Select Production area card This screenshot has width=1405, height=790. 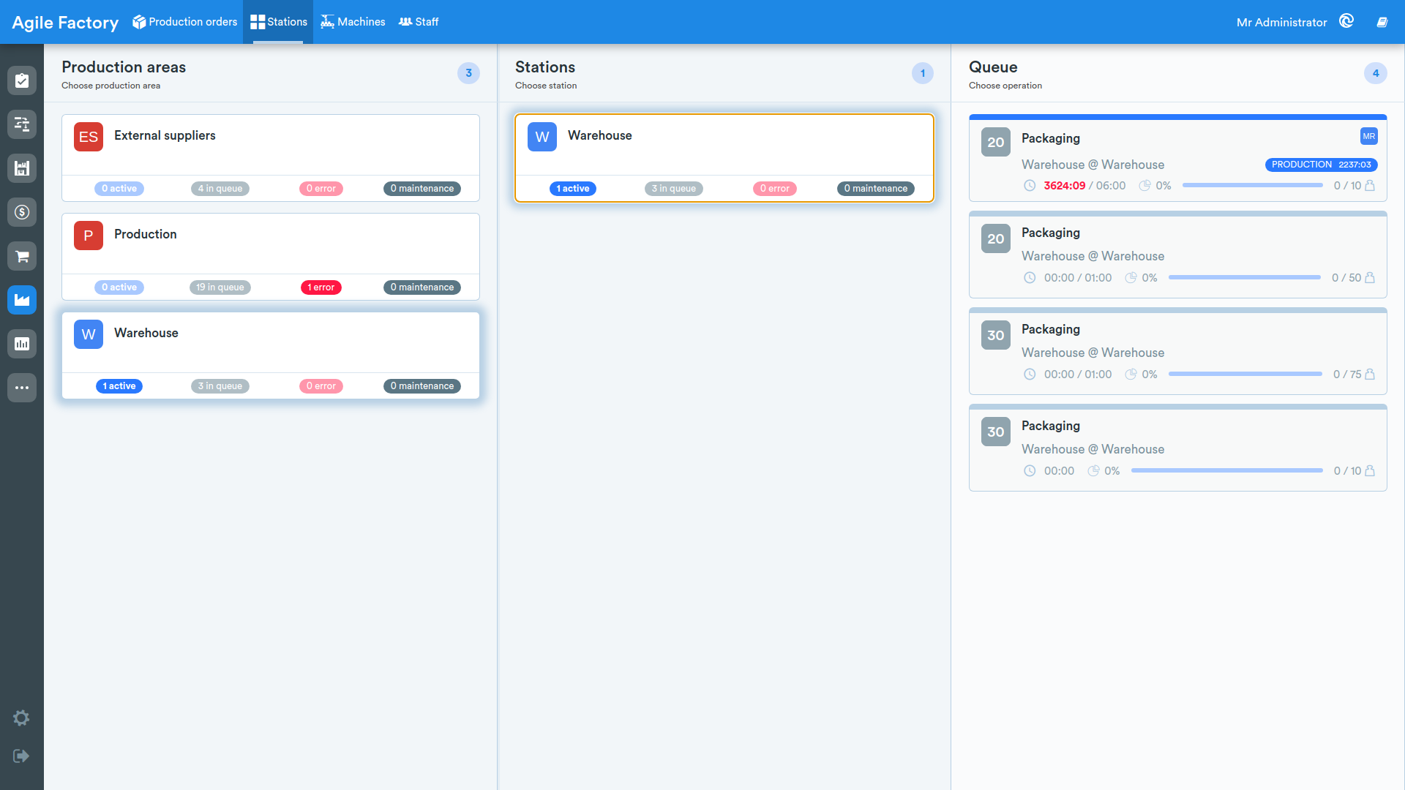271,257
